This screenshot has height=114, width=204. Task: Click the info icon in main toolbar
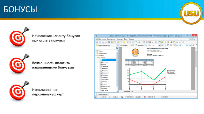tap(183, 42)
